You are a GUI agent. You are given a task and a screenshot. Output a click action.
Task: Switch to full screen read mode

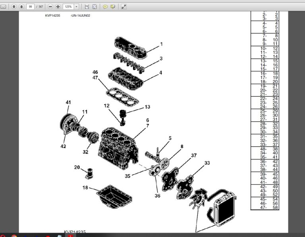coord(124,7)
